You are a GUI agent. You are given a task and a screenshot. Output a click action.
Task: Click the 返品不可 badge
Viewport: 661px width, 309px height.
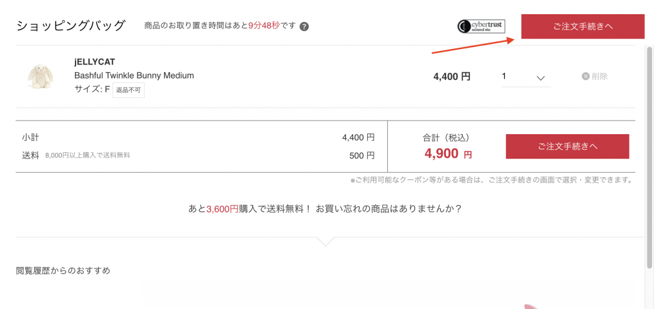point(128,90)
